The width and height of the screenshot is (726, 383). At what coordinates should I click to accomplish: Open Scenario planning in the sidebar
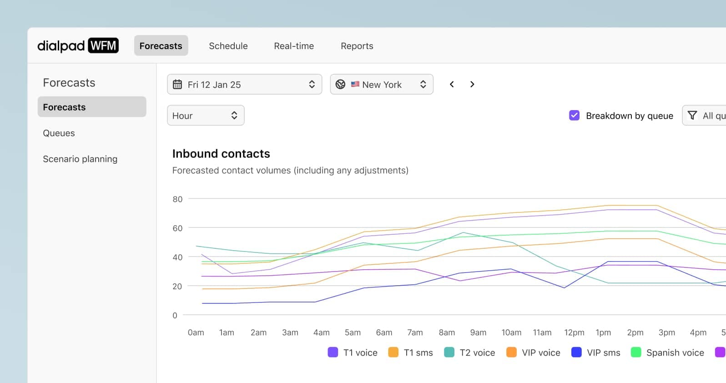(80, 159)
